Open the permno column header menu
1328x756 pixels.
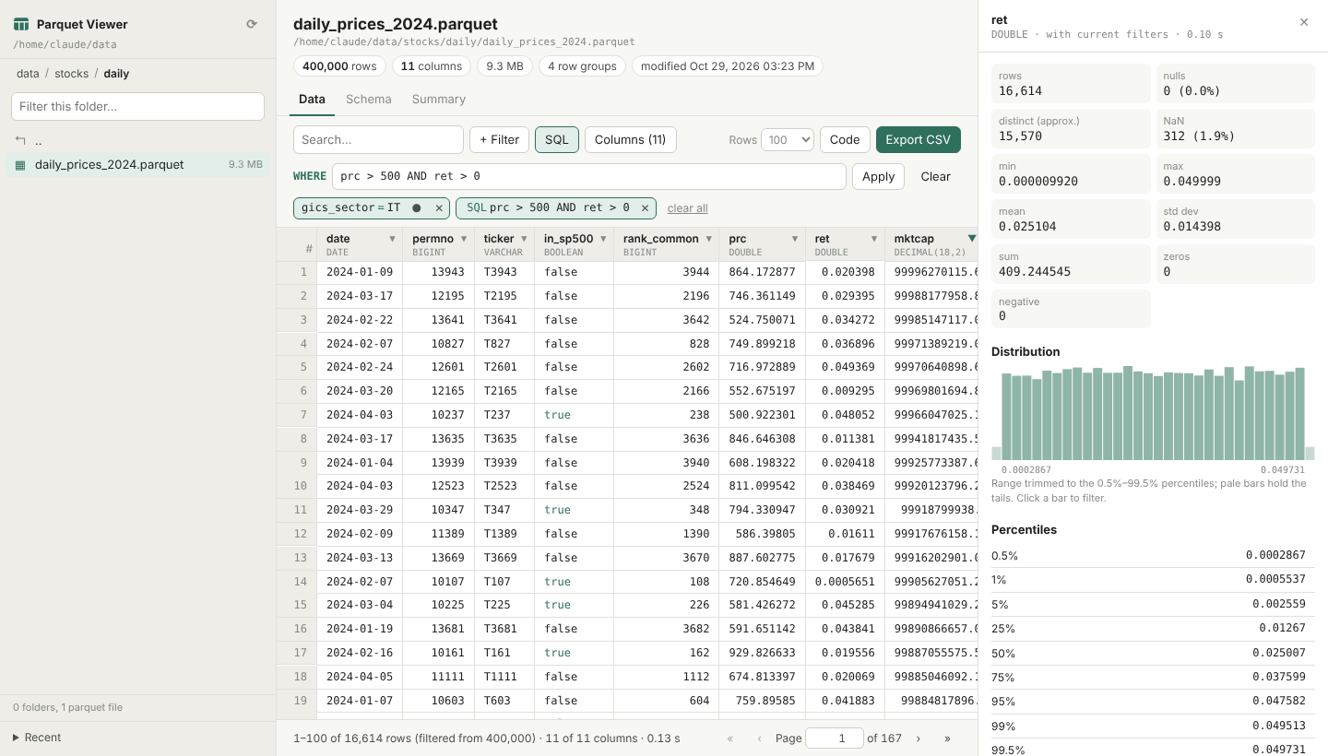pos(464,239)
